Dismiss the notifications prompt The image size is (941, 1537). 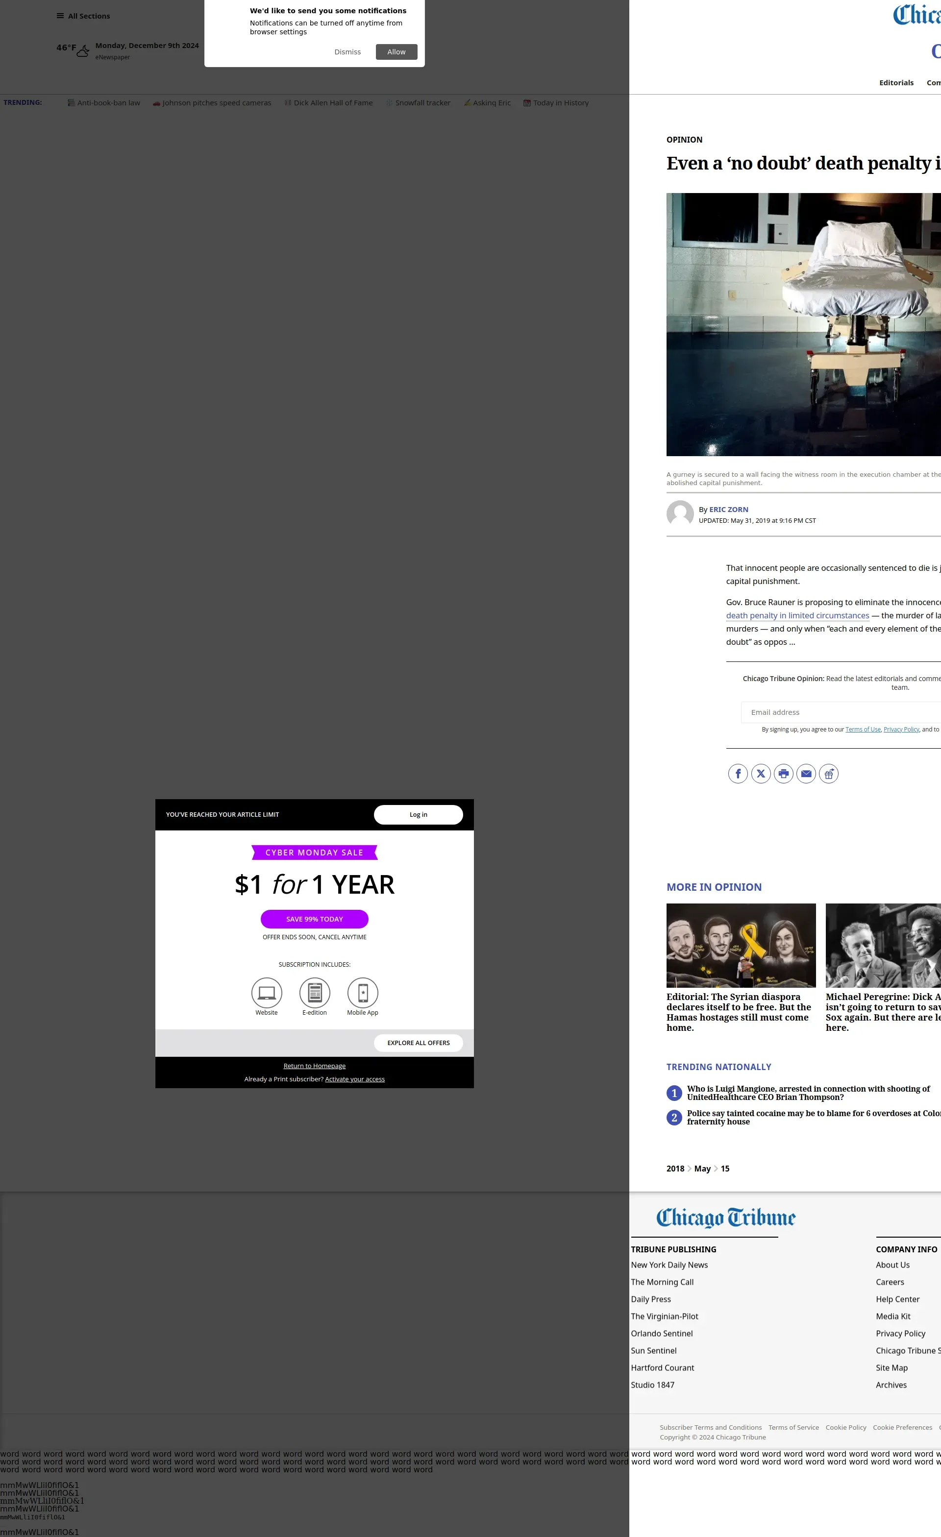click(347, 52)
